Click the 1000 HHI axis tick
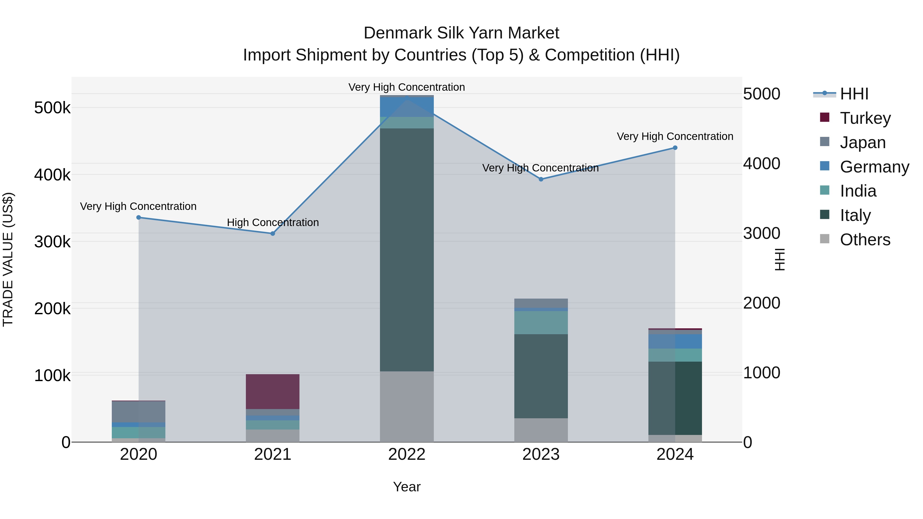The image size is (923, 519). [762, 372]
